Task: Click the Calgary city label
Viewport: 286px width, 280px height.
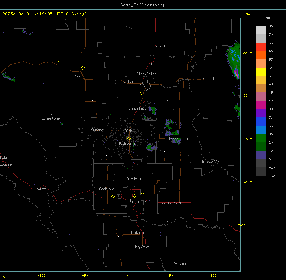Action: click(132, 201)
